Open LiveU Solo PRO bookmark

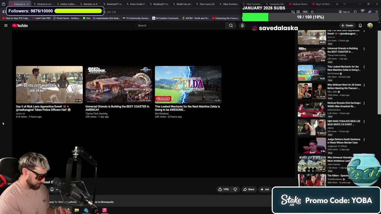41,18
